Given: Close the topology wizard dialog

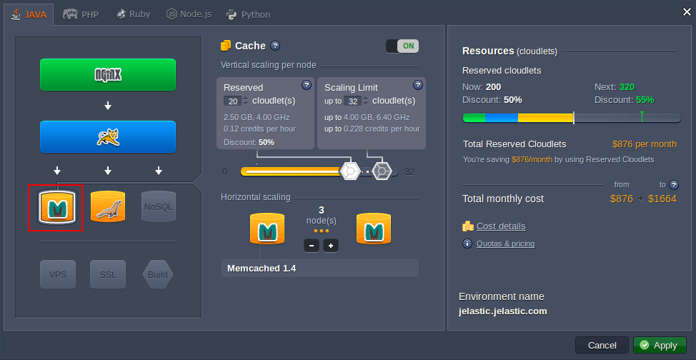Looking at the screenshot, I should pyautogui.click(x=687, y=12).
